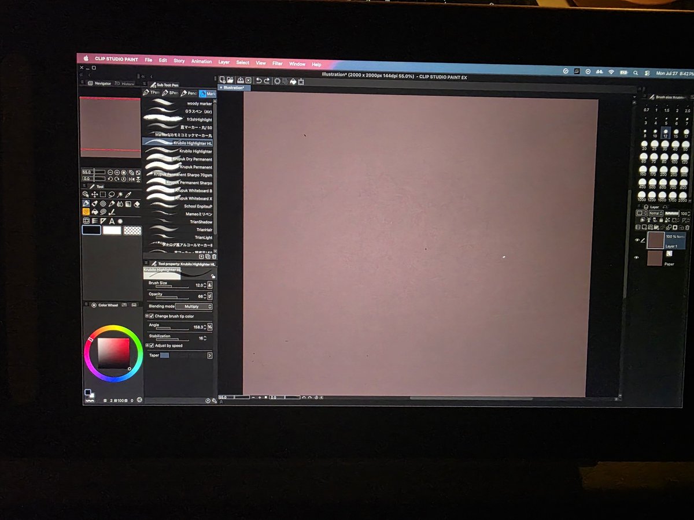Select TrianShadow sub tool
The width and height of the screenshot is (694, 520).
click(178, 222)
